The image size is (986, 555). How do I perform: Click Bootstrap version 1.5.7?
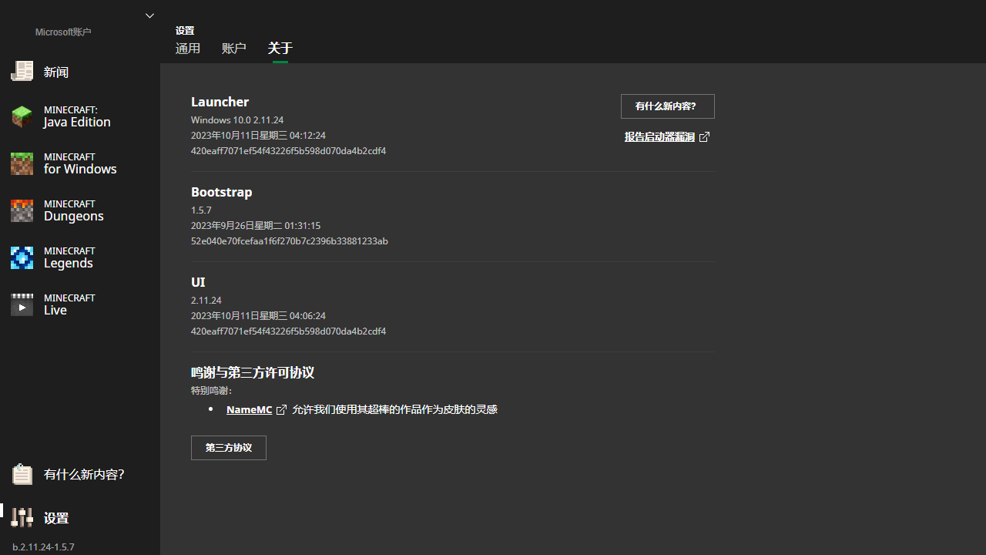(201, 210)
